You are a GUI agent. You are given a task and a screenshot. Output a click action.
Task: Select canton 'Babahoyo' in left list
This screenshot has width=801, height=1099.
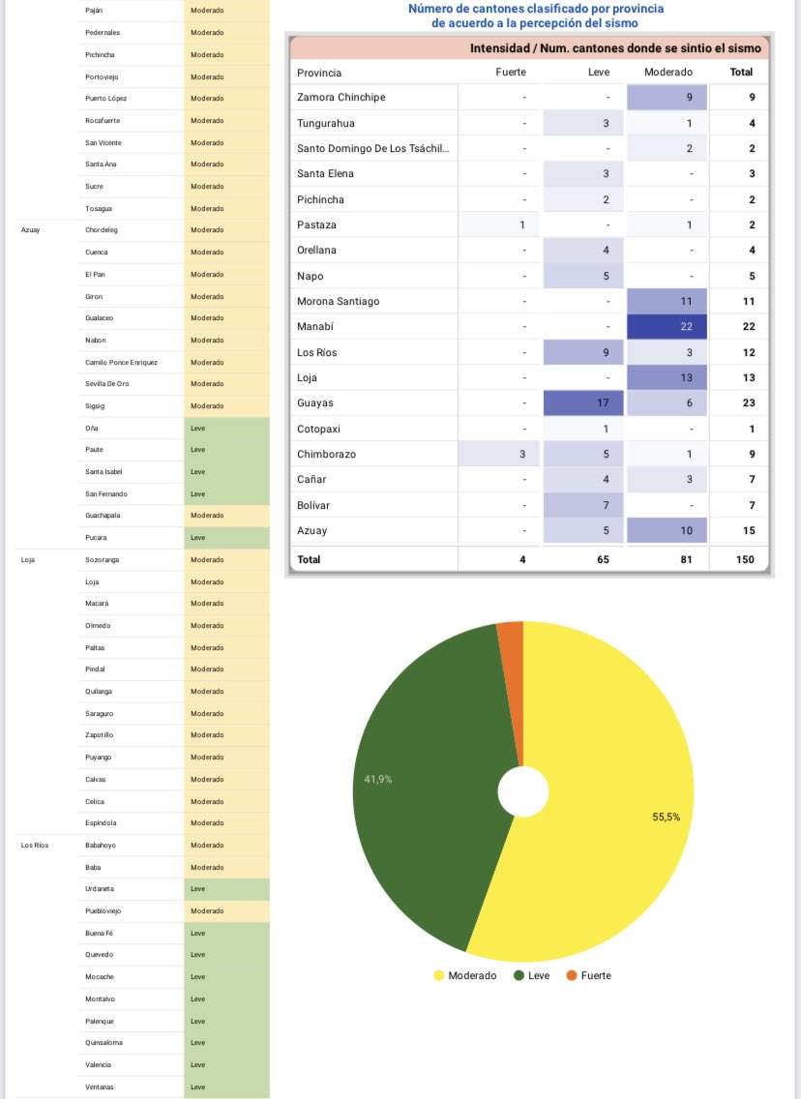(101, 846)
